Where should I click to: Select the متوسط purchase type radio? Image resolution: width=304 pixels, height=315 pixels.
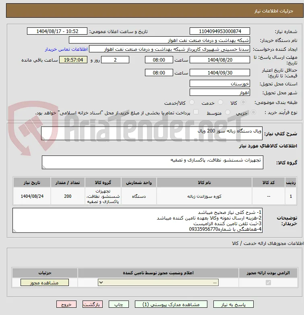[227, 112]
